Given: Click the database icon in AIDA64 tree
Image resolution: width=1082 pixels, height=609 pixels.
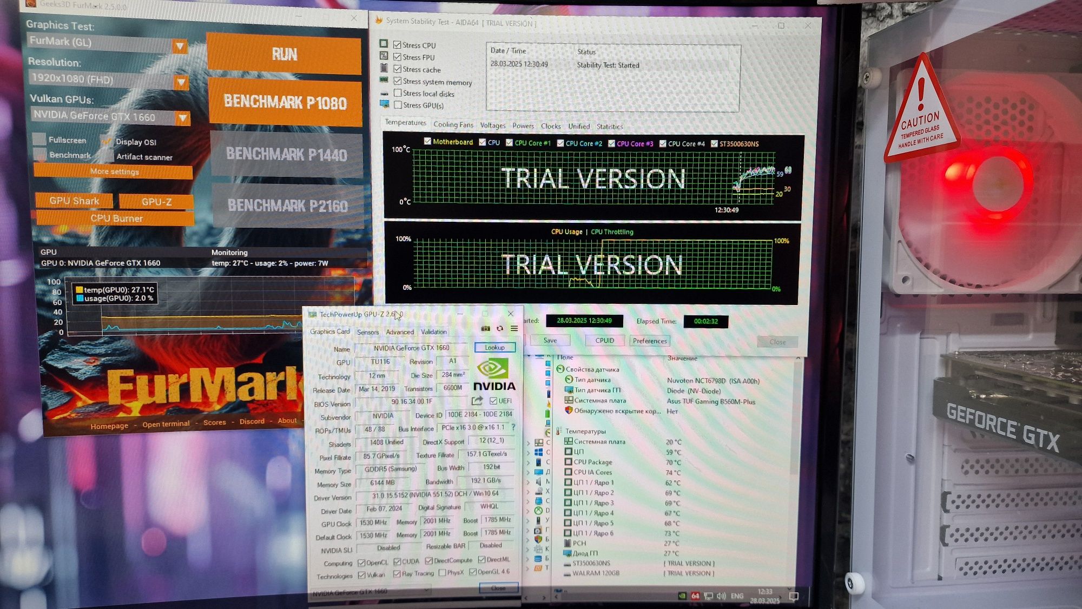Looking at the screenshot, I should click(x=538, y=559).
